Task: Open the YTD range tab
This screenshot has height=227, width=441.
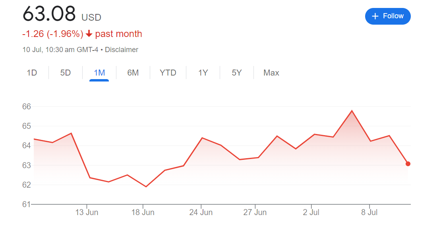Action: click(168, 73)
